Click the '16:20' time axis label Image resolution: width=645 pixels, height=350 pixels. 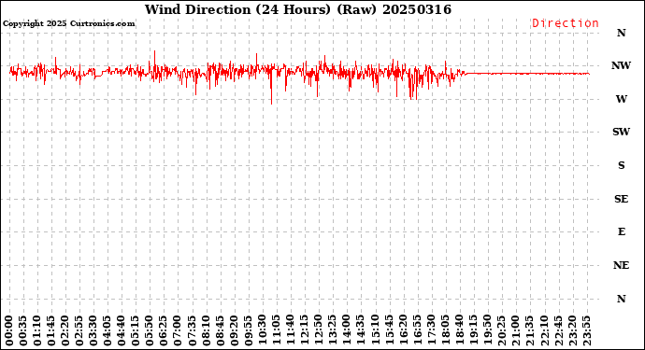(x=403, y=331)
